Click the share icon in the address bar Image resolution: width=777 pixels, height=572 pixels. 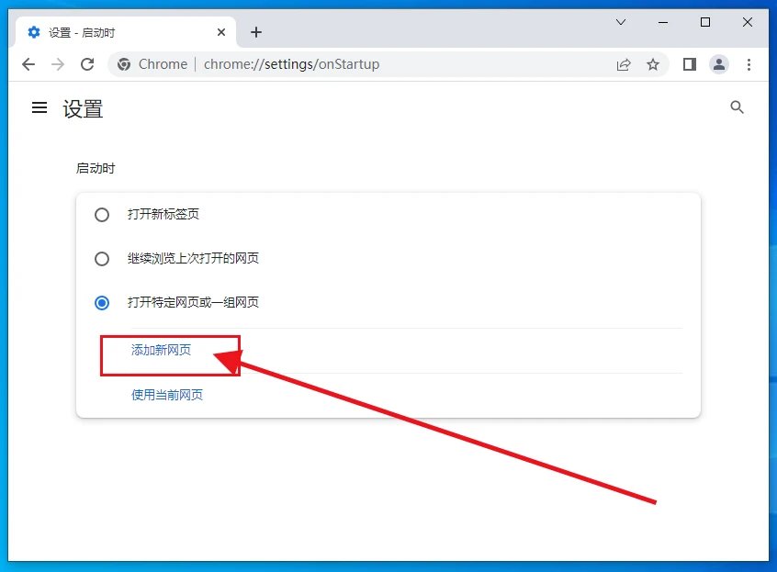coord(624,64)
